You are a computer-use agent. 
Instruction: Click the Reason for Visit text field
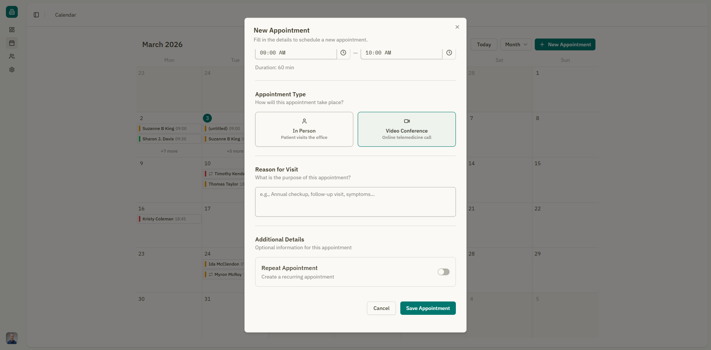point(355,202)
